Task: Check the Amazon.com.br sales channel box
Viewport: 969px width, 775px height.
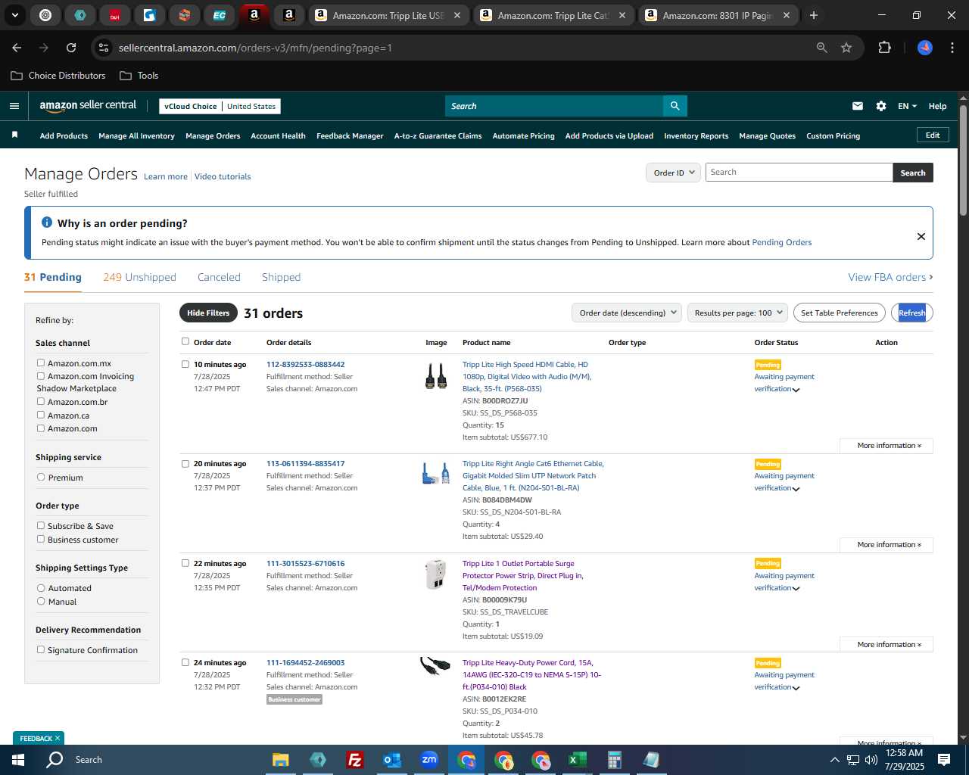Action: click(41, 401)
